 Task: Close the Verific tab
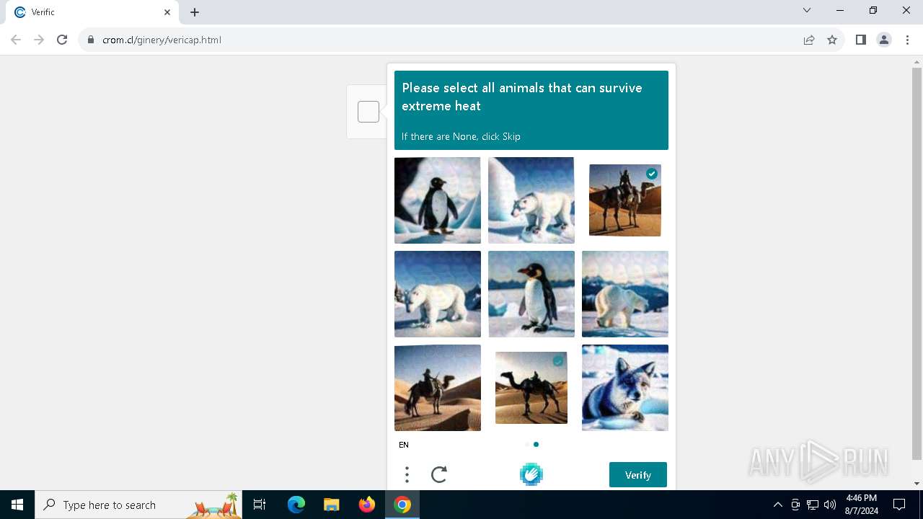click(x=167, y=12)
